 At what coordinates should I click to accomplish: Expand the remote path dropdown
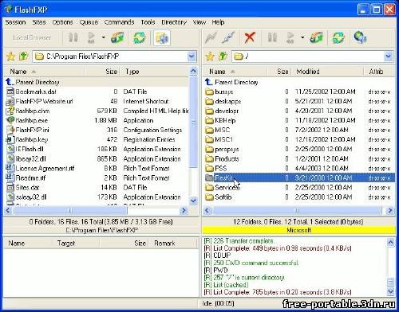(389, 57)
